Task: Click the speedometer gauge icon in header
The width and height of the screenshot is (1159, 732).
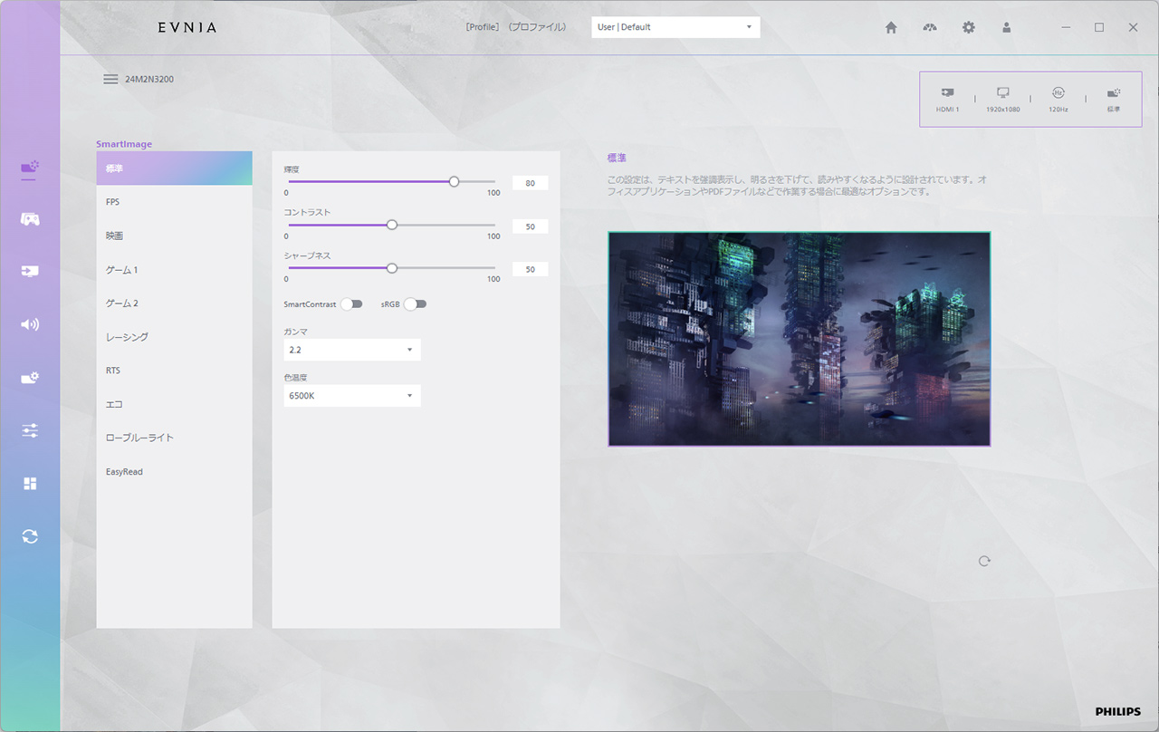Action: pyautogui.click(x=930, y=27)
